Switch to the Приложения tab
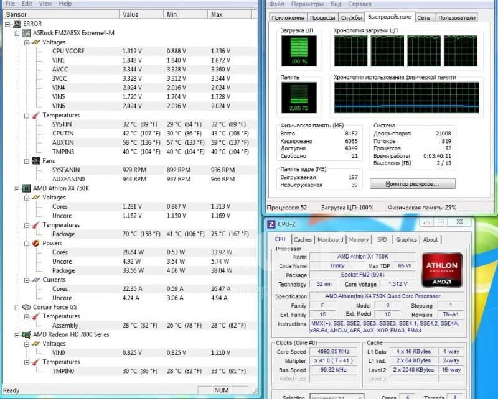Viewport: 498px width, 399px height. 288,18
